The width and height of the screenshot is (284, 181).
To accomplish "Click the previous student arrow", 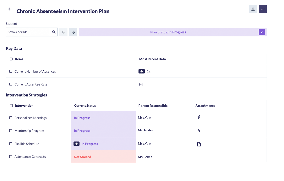I will tap(63, 32).
